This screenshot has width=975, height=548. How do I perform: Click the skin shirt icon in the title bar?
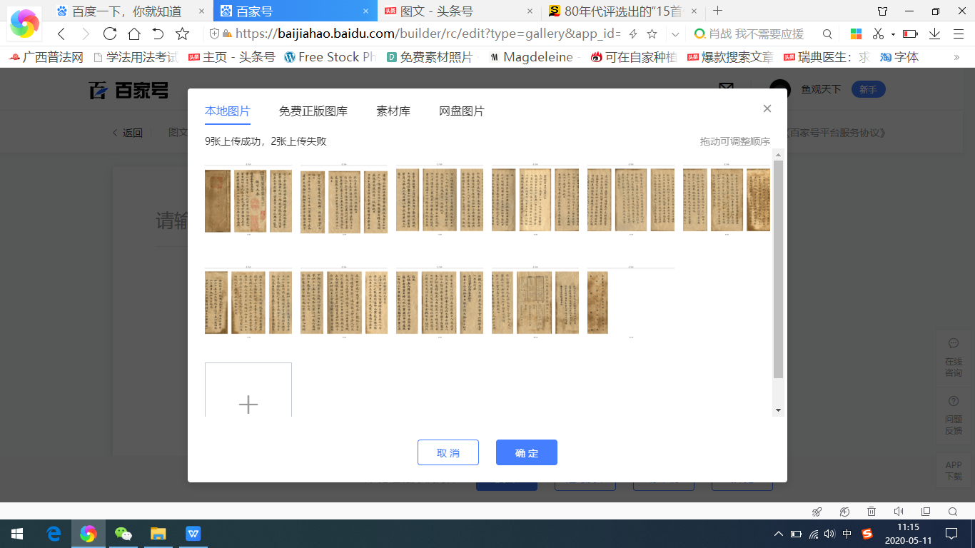click(x=883, y=11)
